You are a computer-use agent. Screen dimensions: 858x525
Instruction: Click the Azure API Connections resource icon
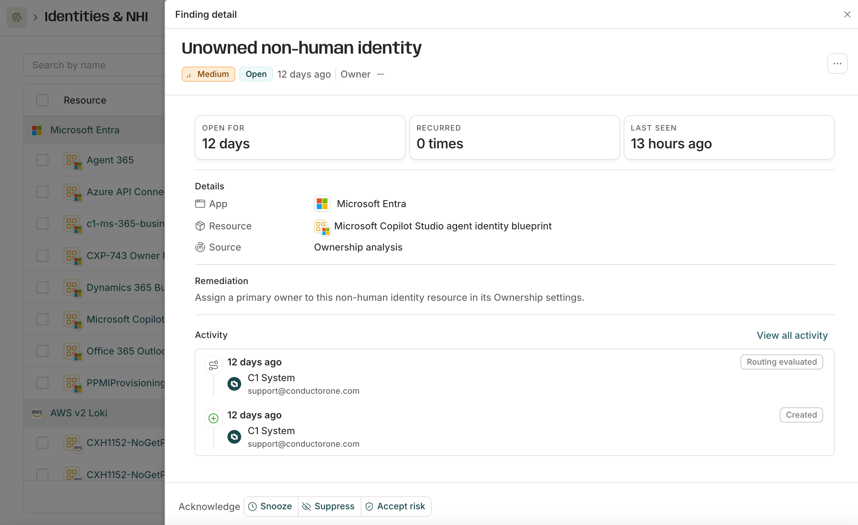tap(73, 192)
